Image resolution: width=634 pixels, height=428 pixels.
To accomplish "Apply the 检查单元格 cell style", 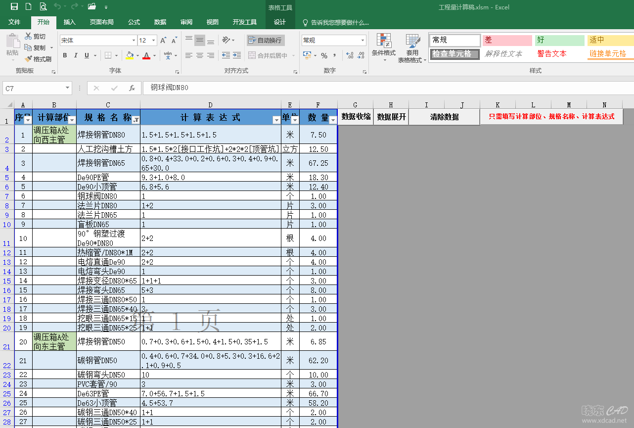I will point(455,54).
